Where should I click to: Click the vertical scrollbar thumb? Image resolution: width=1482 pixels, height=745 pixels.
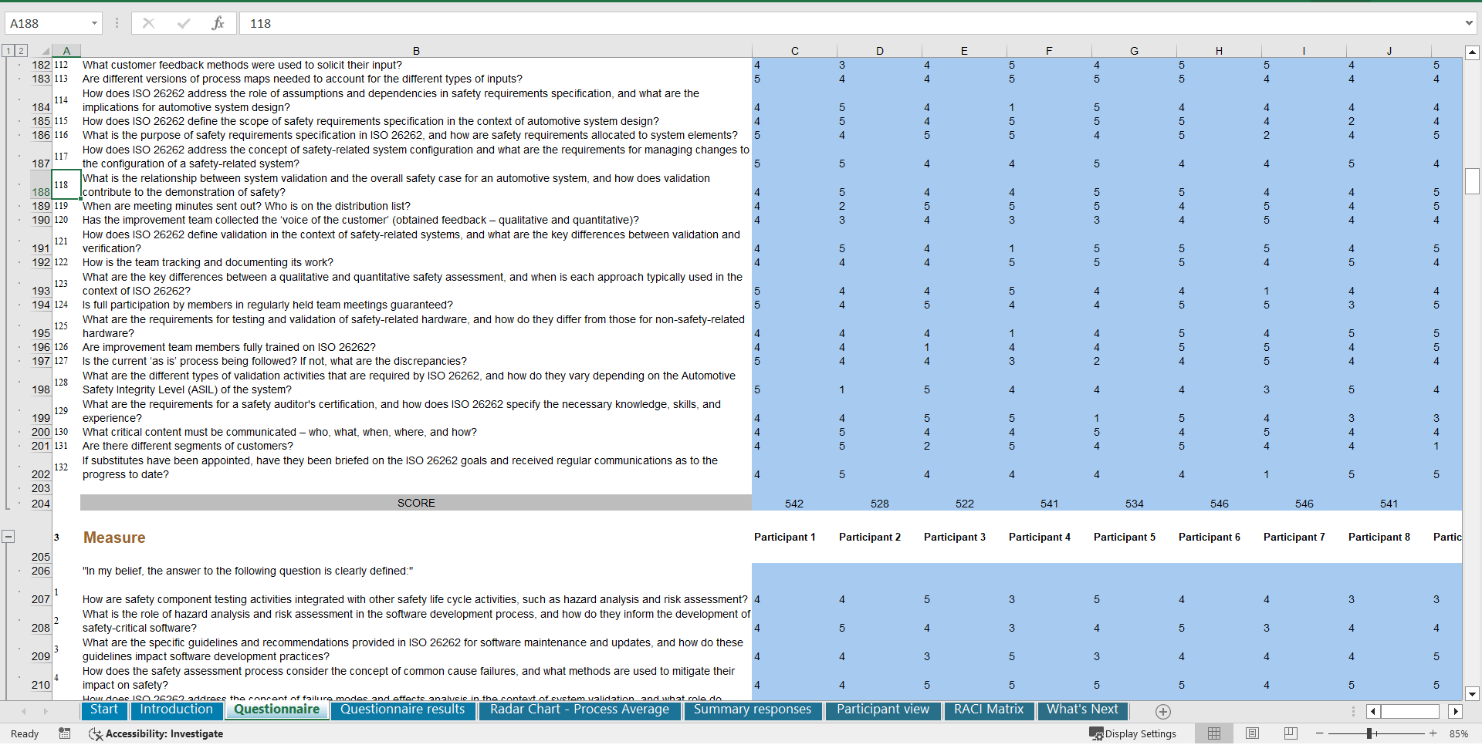pyautogui.click(x=1472, y=181)
